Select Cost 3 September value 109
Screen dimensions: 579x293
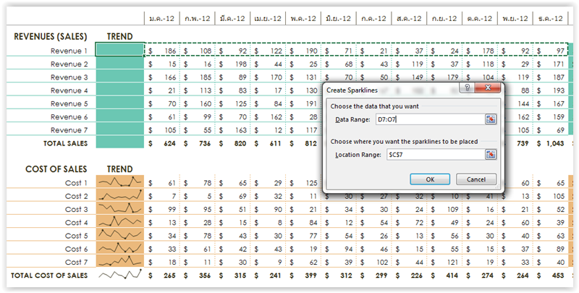click(x=452, y=209)
